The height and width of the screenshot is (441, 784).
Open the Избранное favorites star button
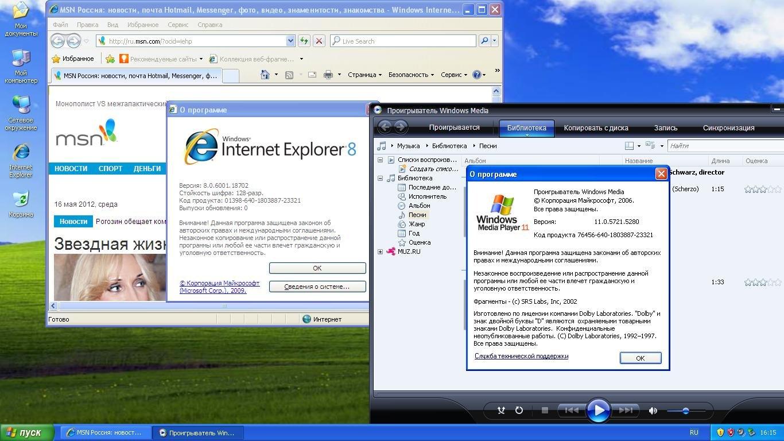[72, 59]
